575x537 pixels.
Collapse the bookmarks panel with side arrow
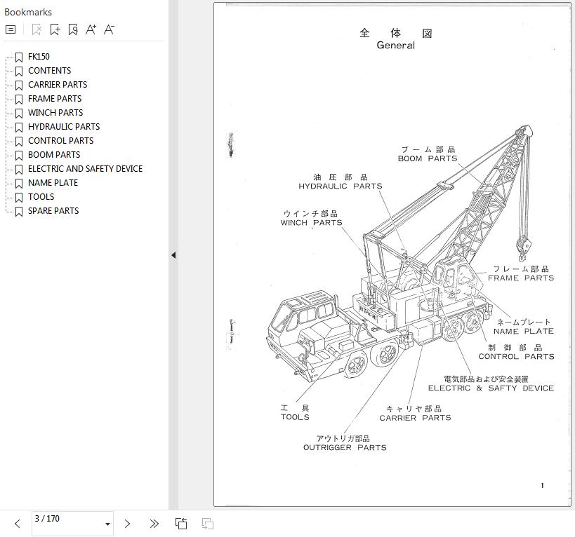click(x=173, y=255)
